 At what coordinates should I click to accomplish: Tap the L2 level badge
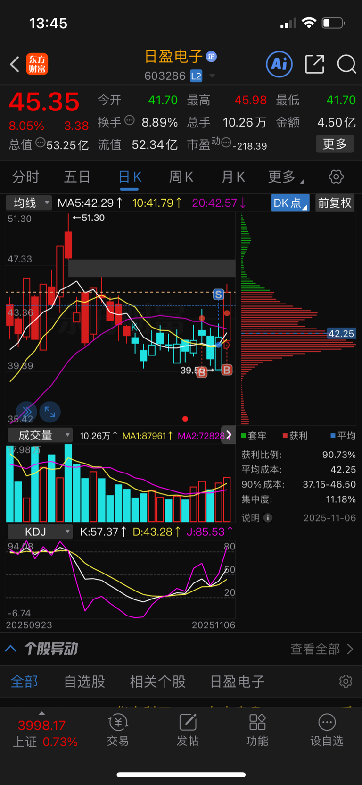196,76
